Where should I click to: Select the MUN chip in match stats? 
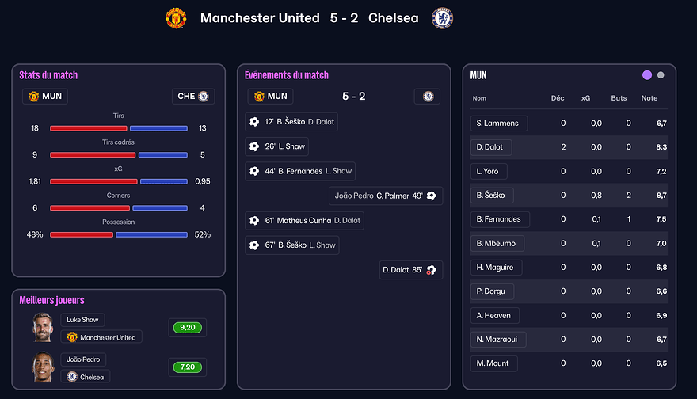[45, 97]
